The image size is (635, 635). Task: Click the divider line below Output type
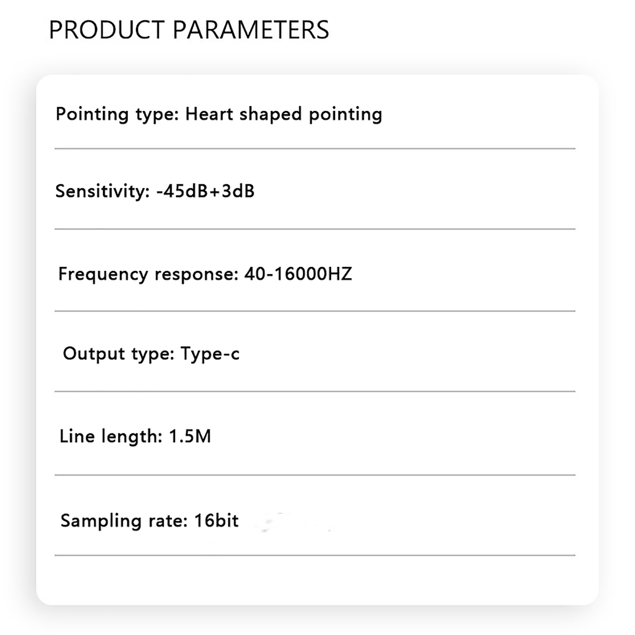coord(315,391)
